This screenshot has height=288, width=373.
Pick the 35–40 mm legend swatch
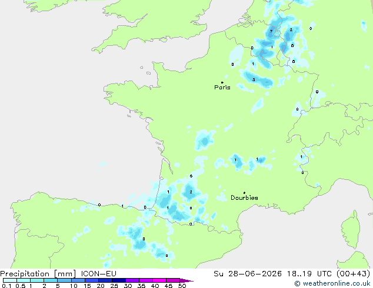(146, 280)
